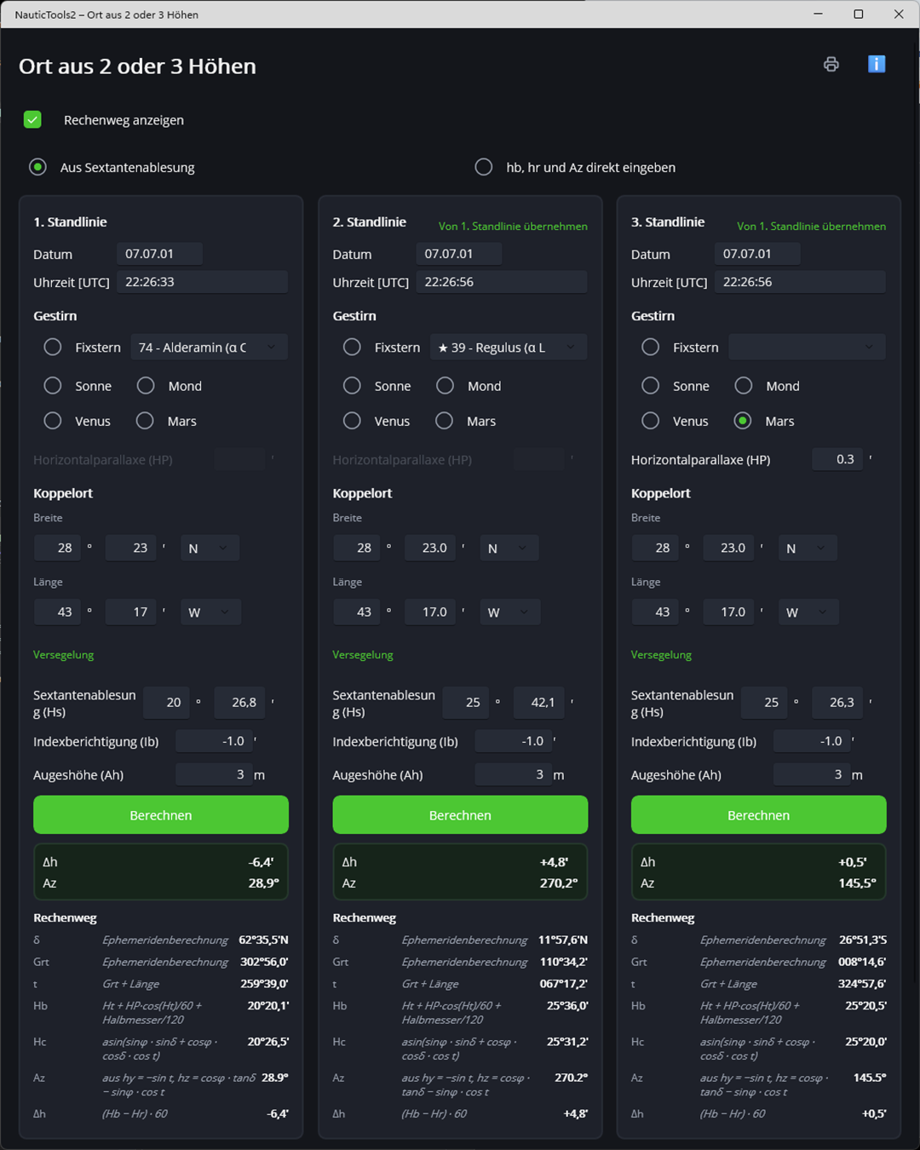Viewport: 920px width, 1150px height.
Task: Click the printer icon
Action: [831, 64]
